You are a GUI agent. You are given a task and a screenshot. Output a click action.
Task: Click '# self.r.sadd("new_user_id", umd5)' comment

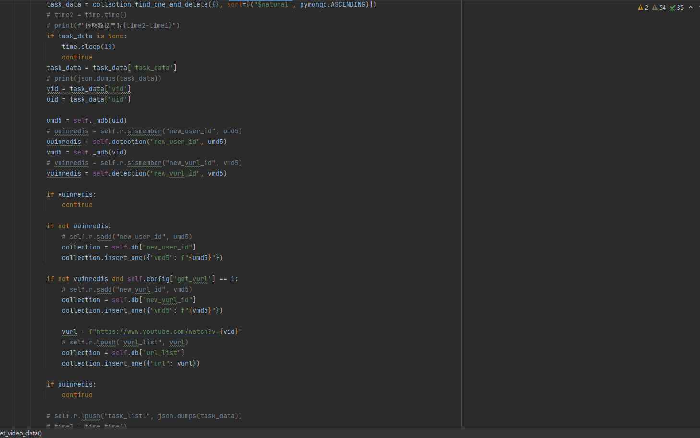127,237
